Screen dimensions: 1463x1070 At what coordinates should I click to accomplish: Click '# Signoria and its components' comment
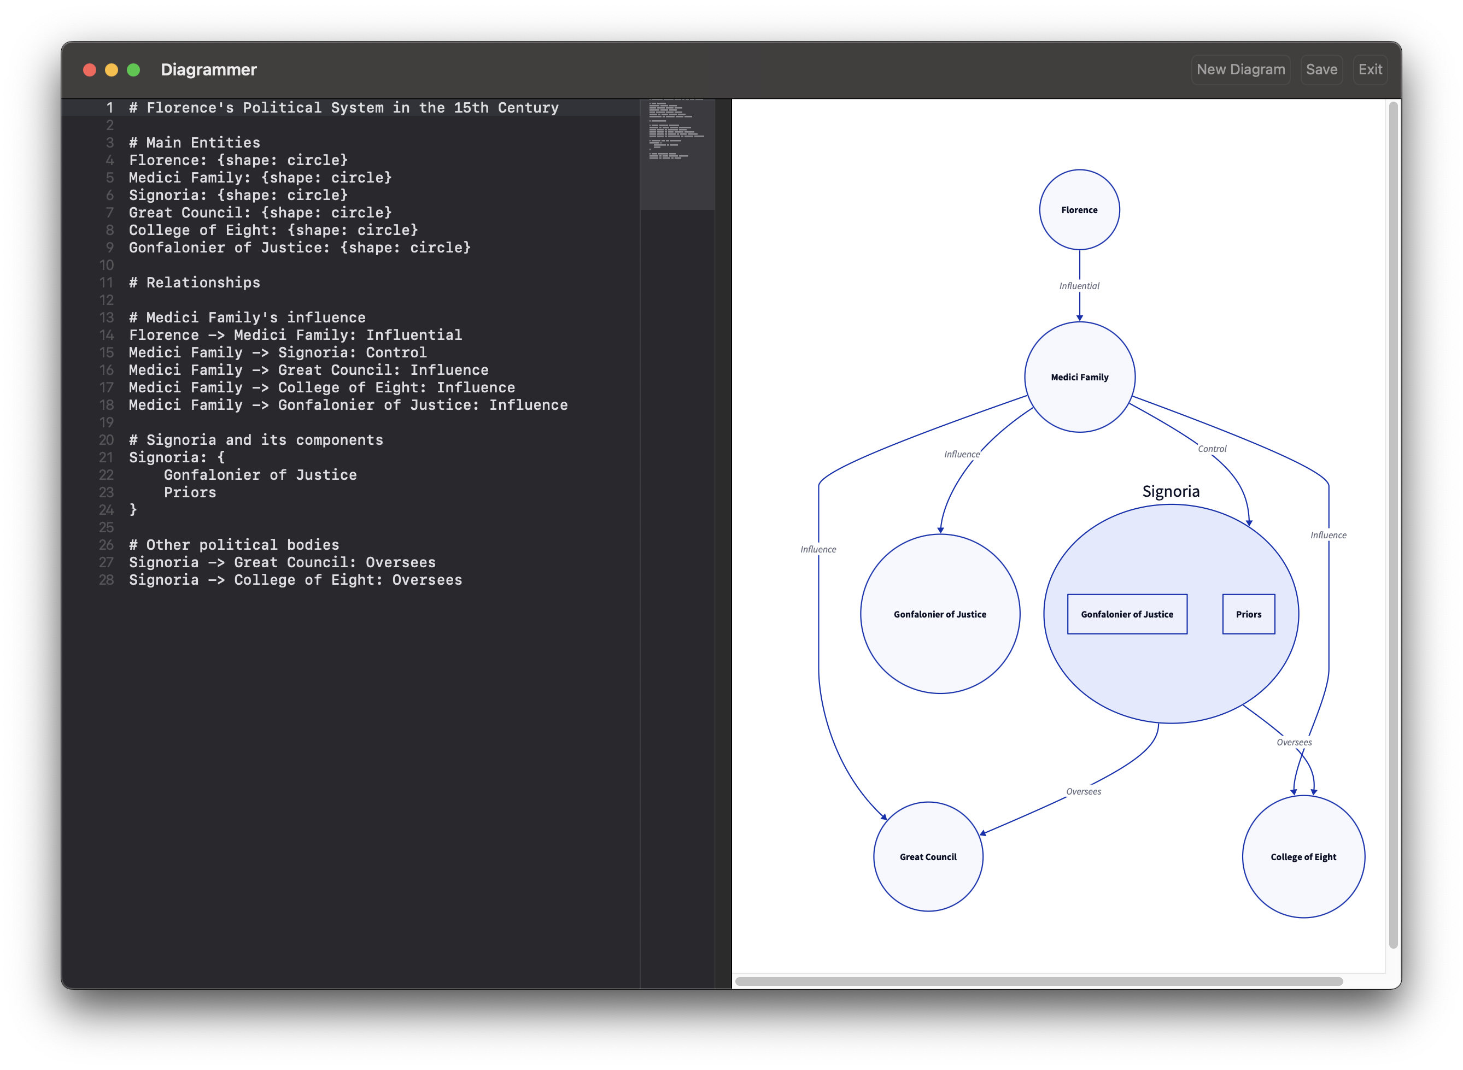[x=256, y=440]
